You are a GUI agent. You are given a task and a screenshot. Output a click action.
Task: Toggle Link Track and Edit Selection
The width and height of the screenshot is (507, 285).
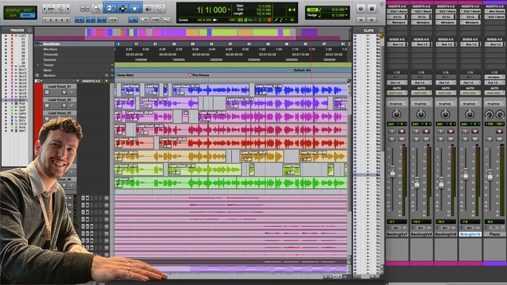tap(101, 20)
